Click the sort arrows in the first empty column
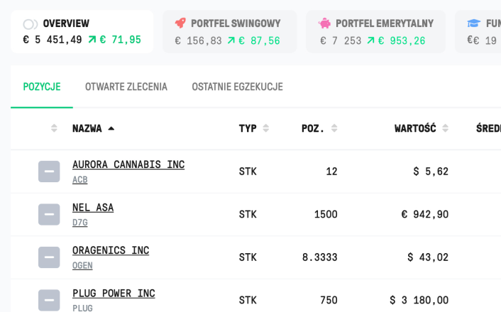Screen dimensions: 501x312 point(54,128)
